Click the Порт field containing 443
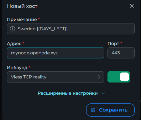Screen dimensions: 141x120 coord(121,53)
